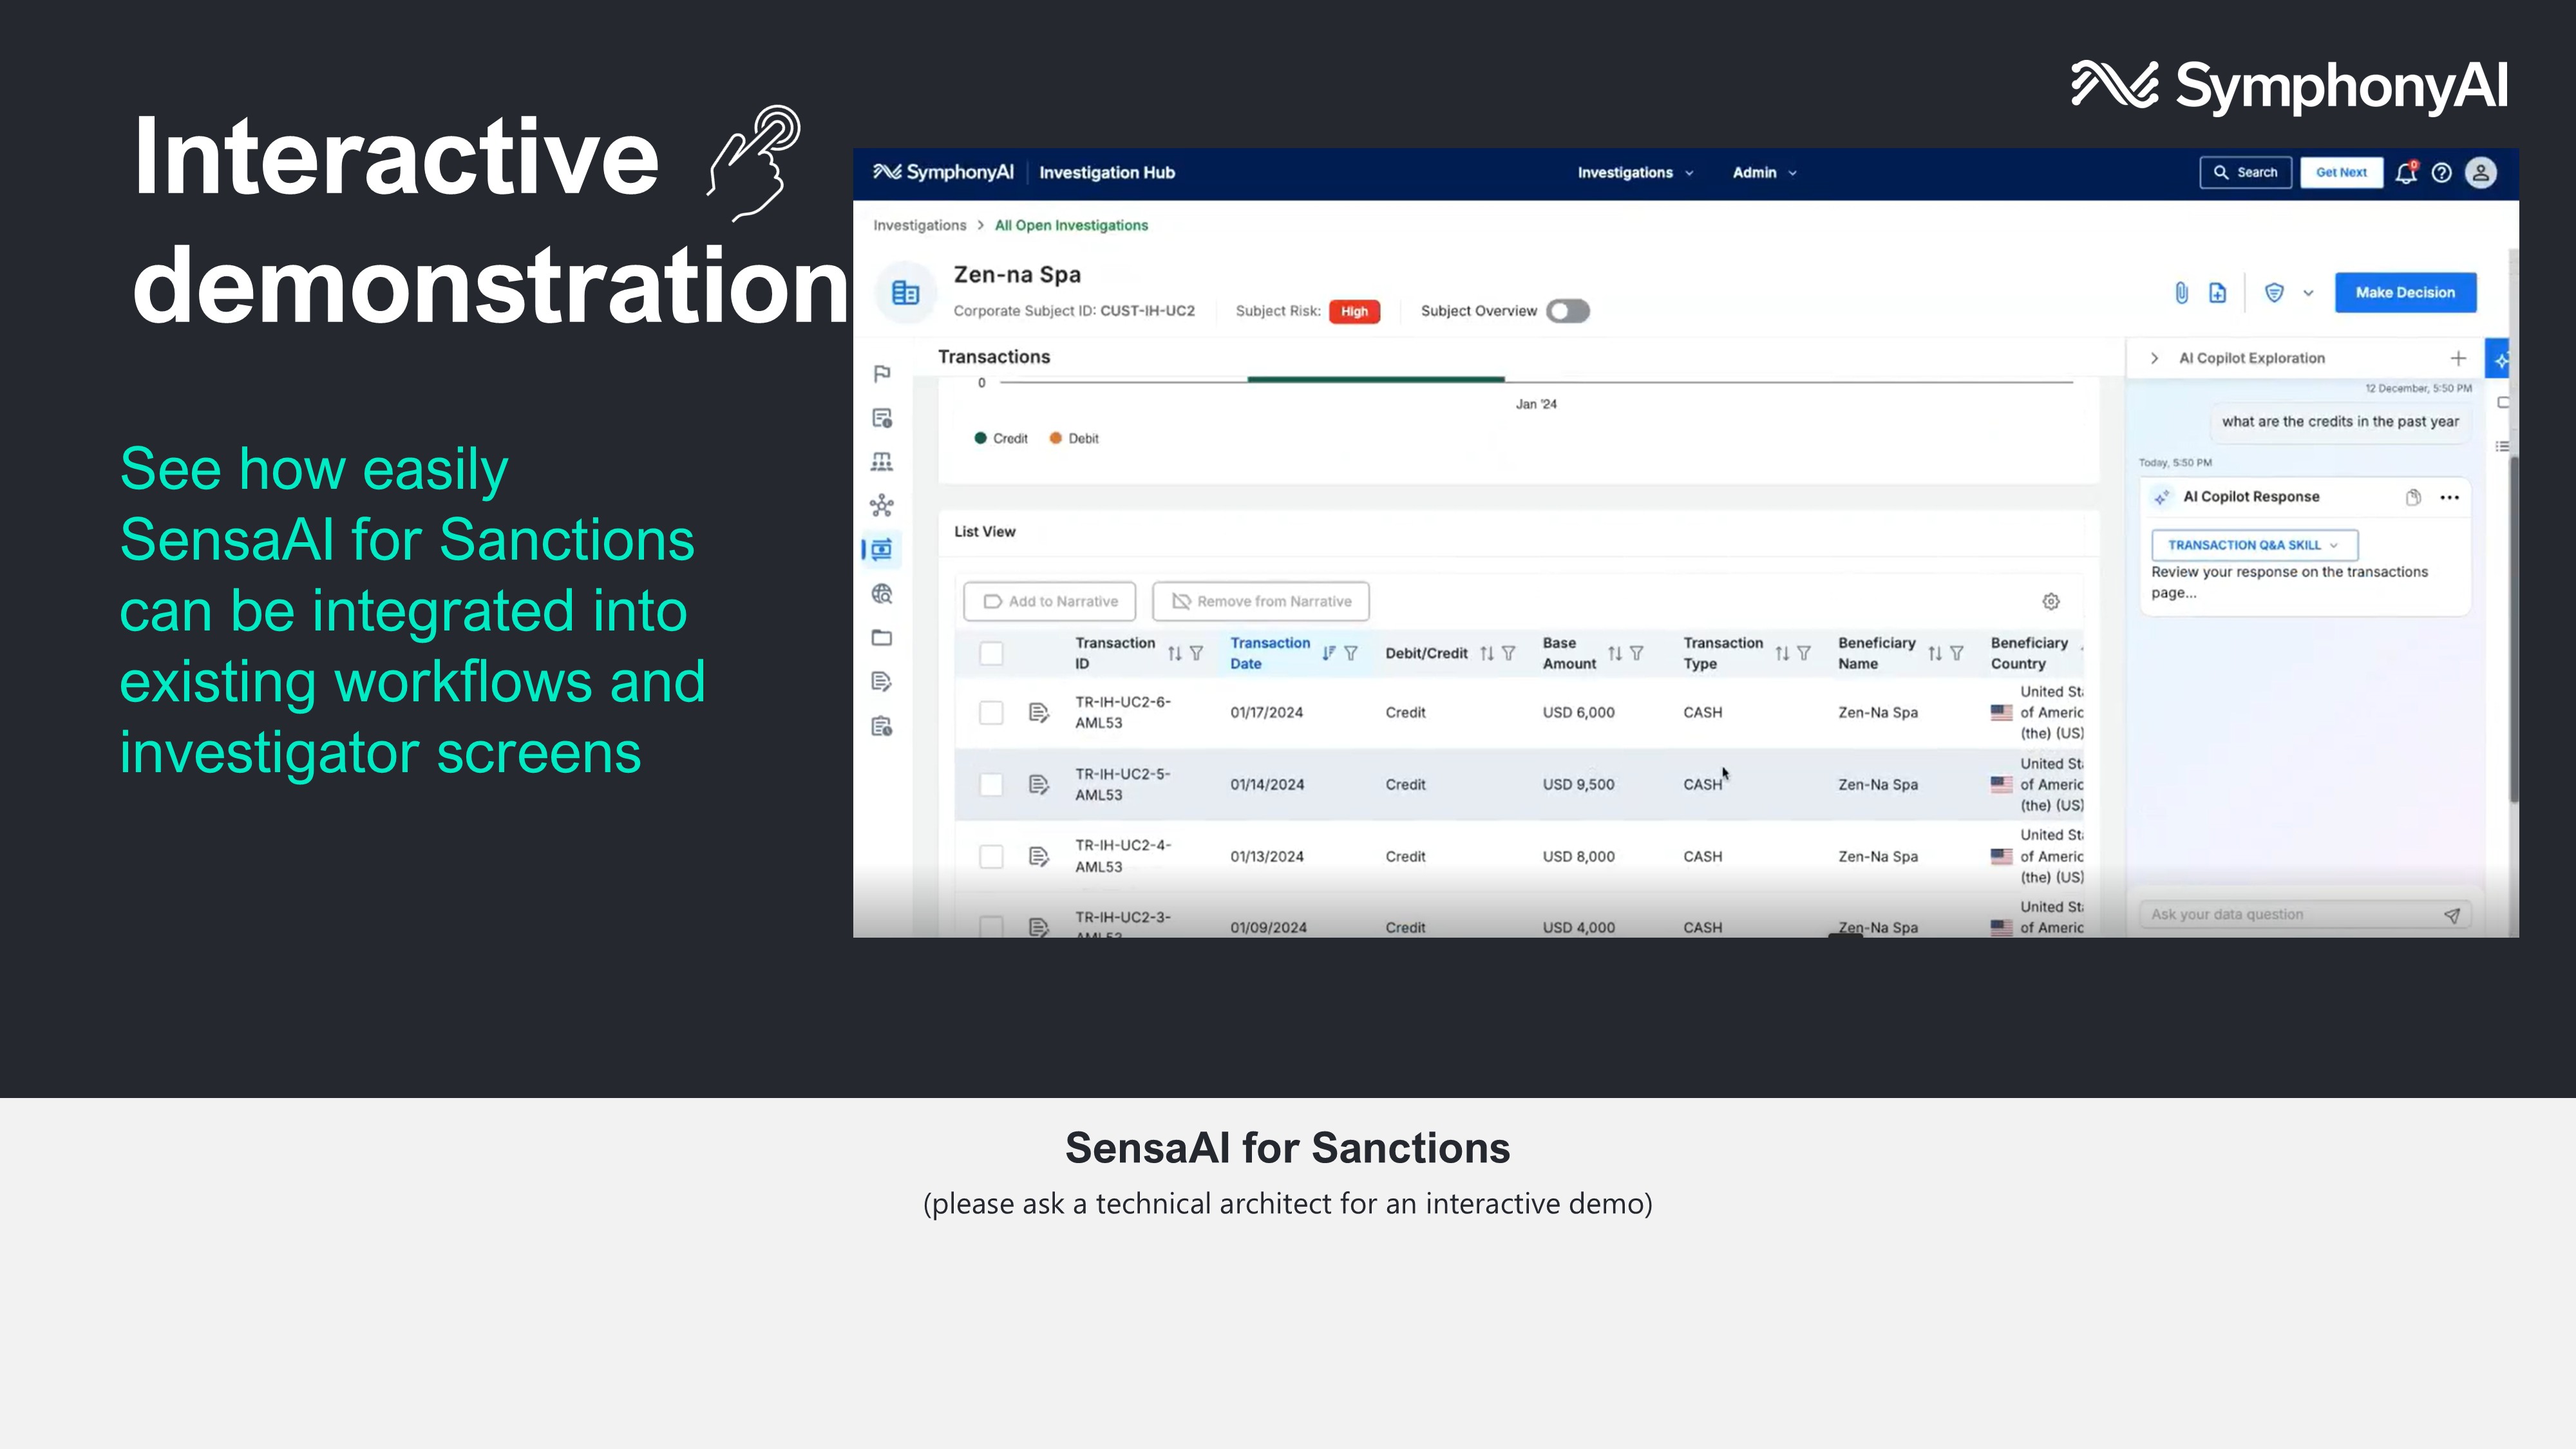The width and height of the screenshot is (2576, 1449).
Task: Open the help question mark icon
Action: (2442, 173)
